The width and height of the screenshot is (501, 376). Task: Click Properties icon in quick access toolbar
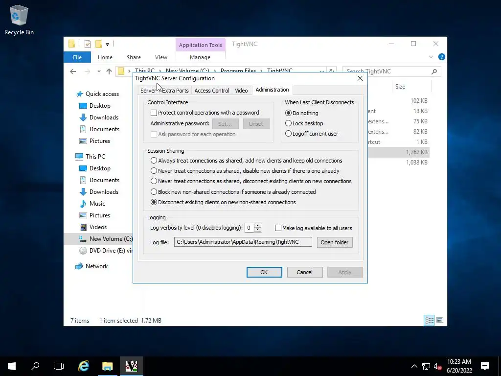pos(88,44)
